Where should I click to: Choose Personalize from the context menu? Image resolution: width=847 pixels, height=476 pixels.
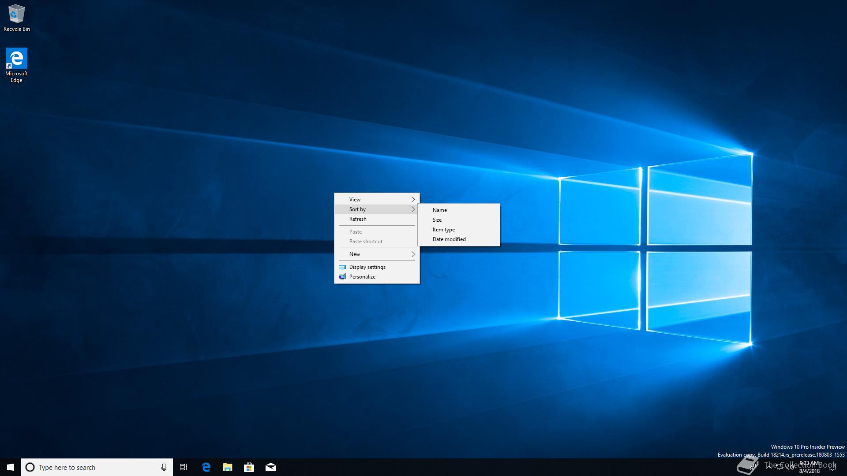pyautogui.click(x=377, y=277)
